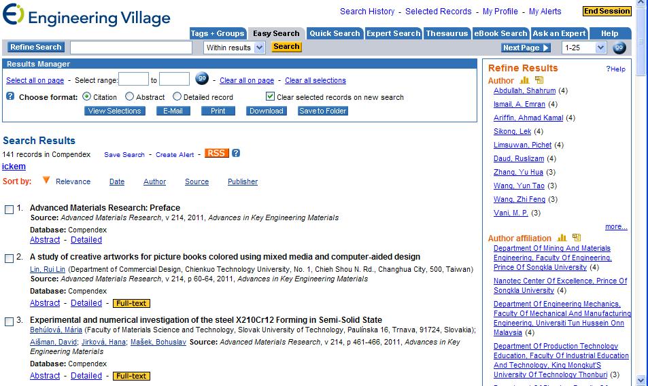
Task: Open the Help tab
Action: pyautogui.click(x=610, y=33)
